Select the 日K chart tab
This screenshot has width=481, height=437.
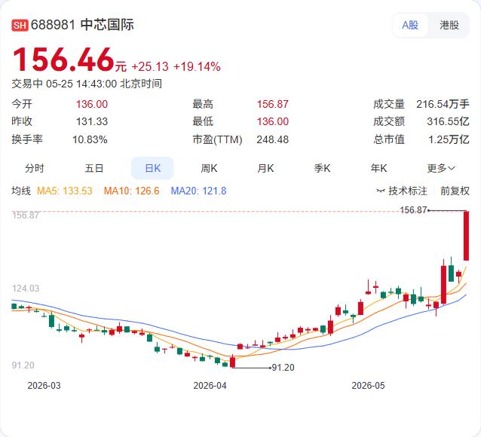(152, 168)
